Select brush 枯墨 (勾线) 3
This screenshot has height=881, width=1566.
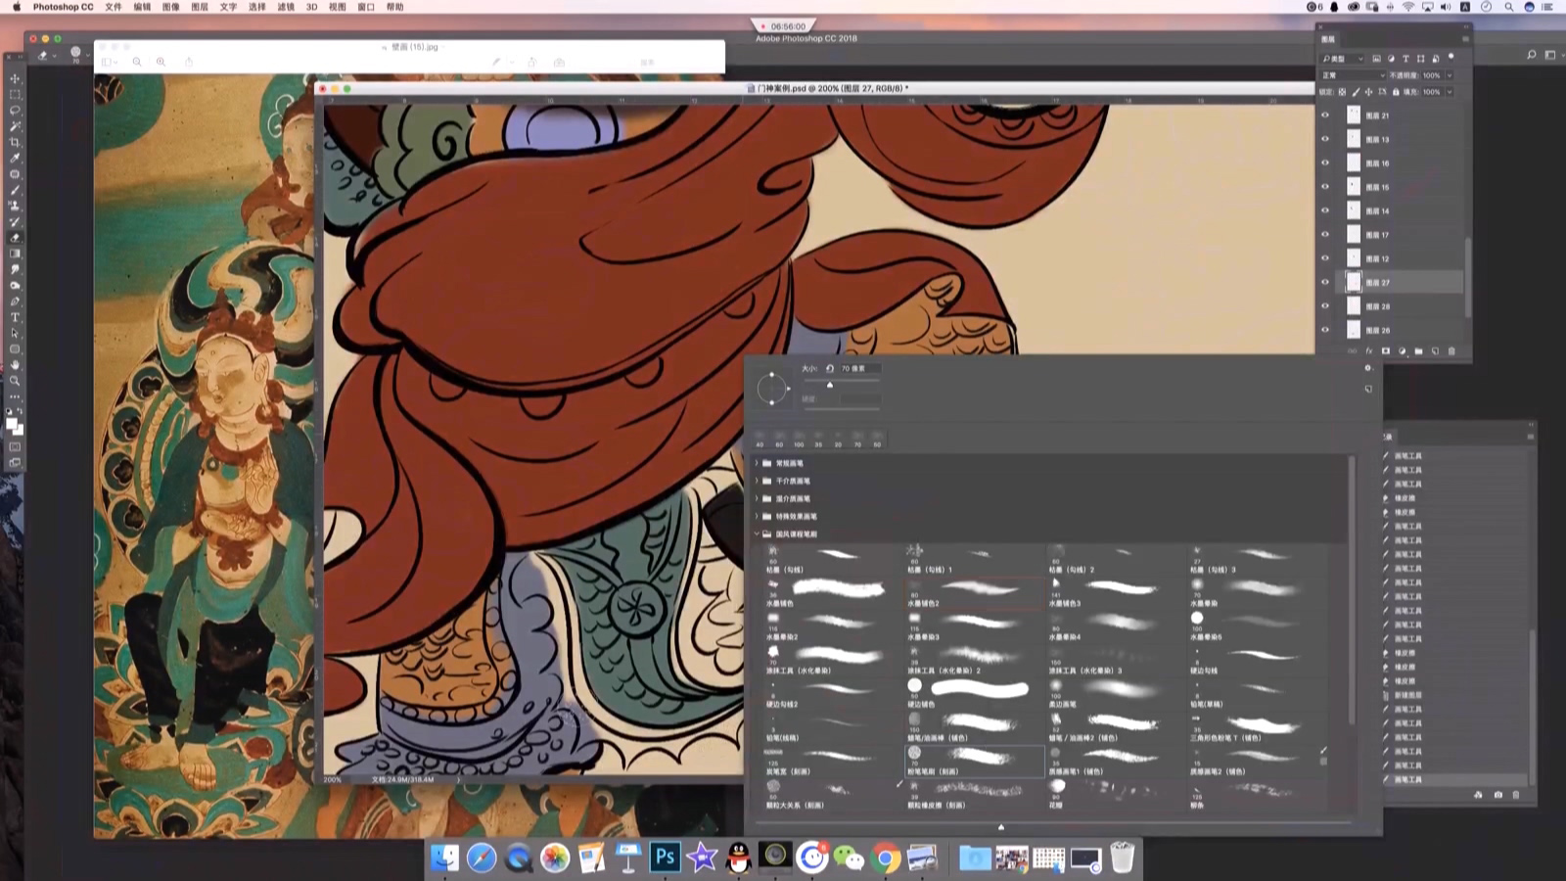tap(1257, 559)
